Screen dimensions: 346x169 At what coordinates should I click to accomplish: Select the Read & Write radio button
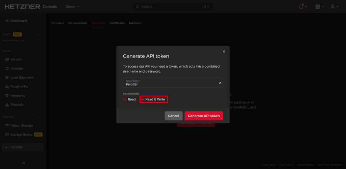click(x=142, y=99)
